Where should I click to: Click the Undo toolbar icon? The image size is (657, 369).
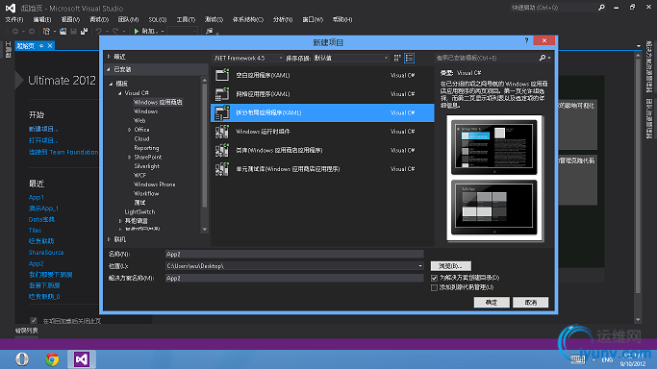pos(98,31)
